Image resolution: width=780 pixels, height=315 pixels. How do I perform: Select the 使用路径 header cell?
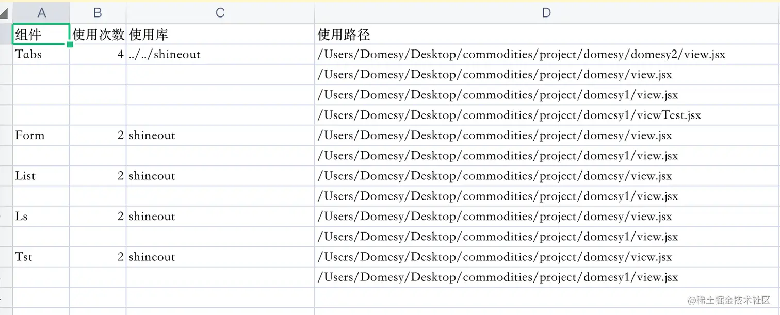[547, 34]
